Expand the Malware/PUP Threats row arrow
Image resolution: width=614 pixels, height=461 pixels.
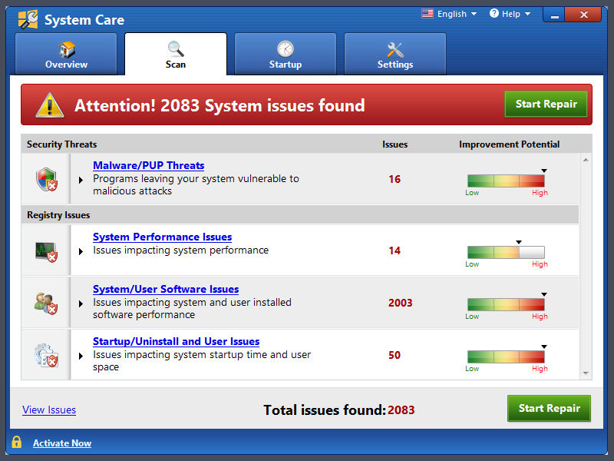[81, 180]
